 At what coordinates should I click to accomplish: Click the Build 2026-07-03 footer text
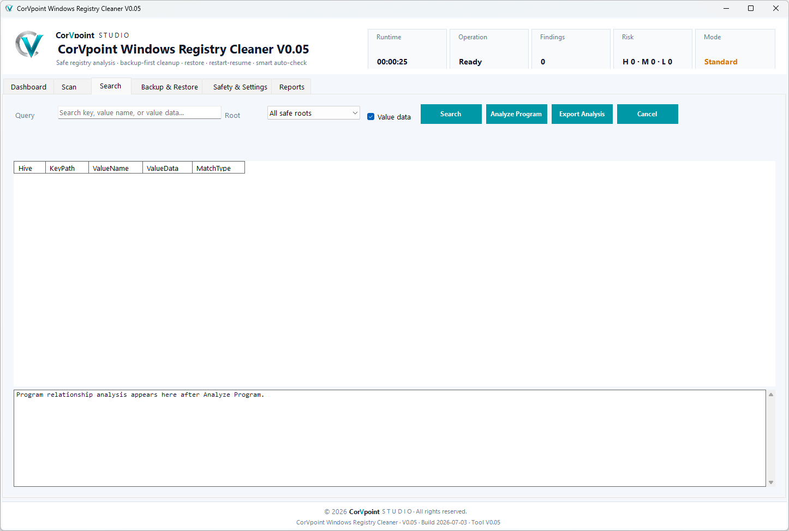(x=444, y=522)
